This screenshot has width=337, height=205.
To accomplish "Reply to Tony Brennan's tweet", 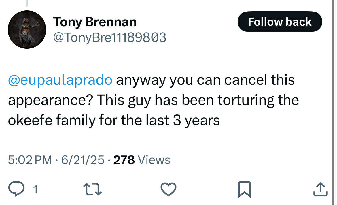I will [x=16, y=189].
